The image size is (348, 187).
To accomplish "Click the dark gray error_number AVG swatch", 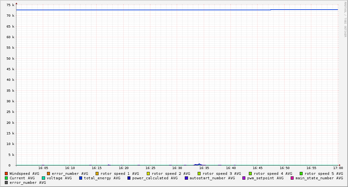I will tap(6, 183).
